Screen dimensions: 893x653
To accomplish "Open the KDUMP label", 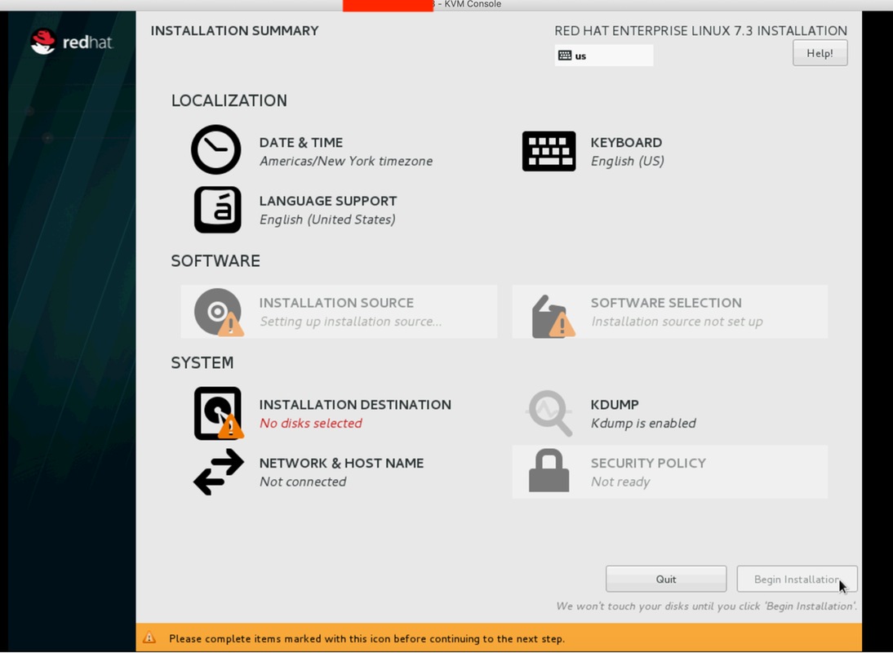I will point(615,405).
